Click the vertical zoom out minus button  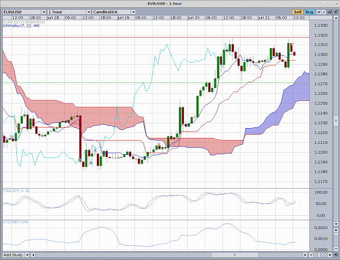(x=336, y=249)
